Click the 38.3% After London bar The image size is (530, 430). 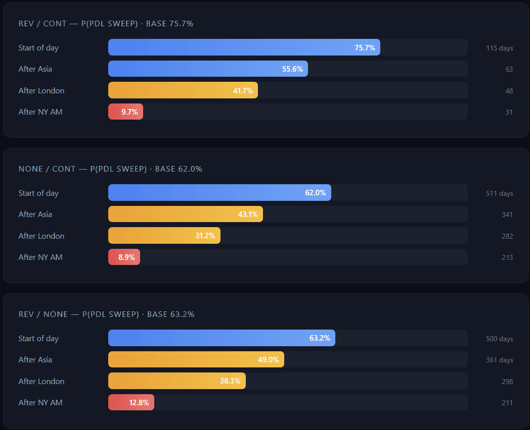176,381
